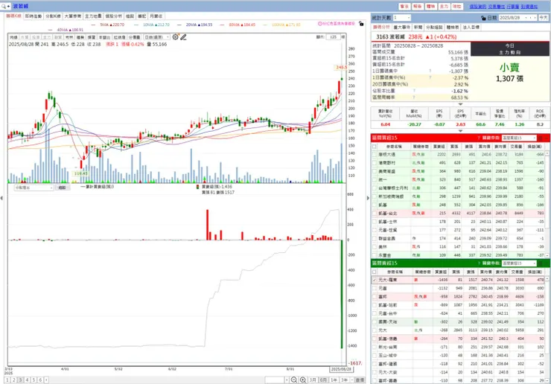Click page 6 button at bottom left

[x=40, y=380]
